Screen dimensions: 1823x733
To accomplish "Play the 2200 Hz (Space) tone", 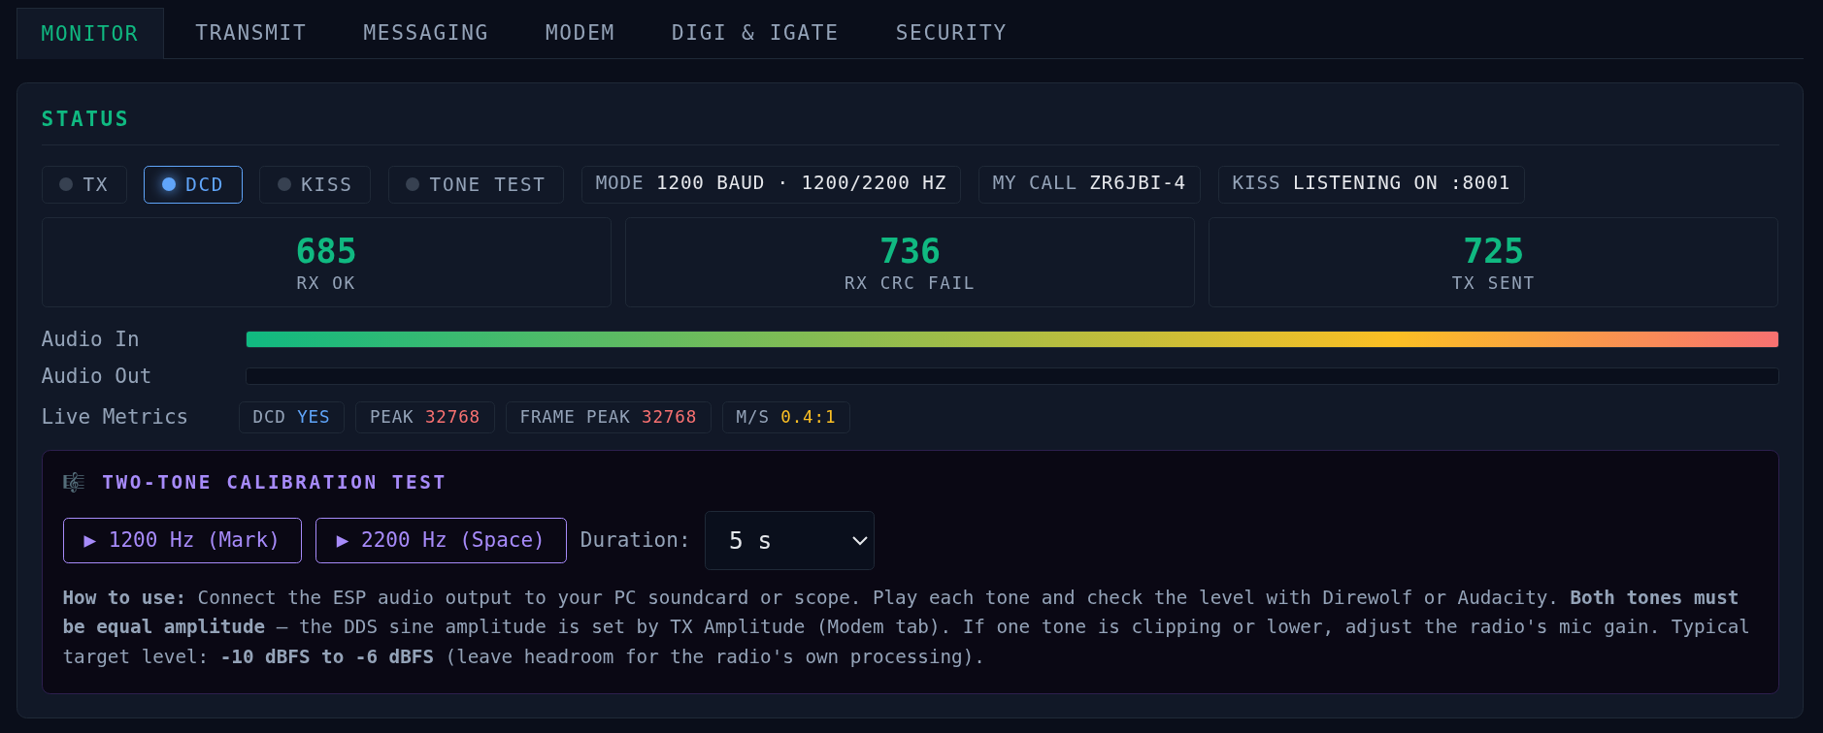I will (441, 540).
